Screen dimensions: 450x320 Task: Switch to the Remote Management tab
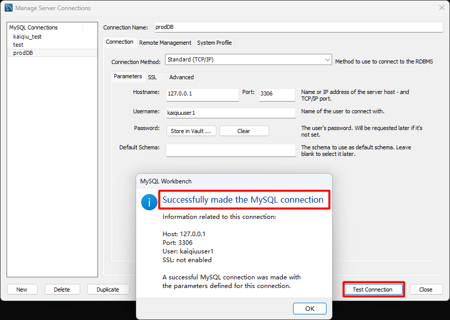click(x=165, y=43)
